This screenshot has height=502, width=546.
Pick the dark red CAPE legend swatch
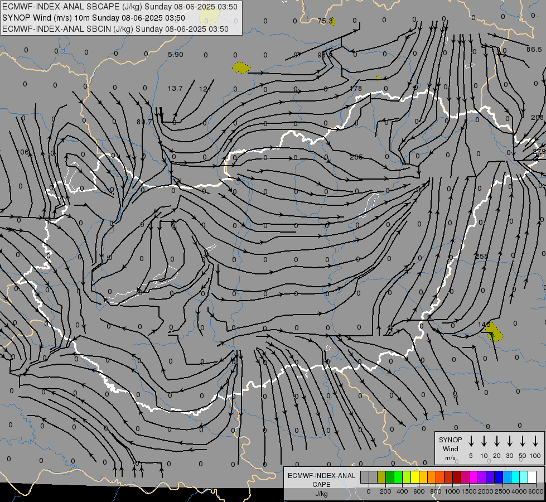(x=457, y=477)
